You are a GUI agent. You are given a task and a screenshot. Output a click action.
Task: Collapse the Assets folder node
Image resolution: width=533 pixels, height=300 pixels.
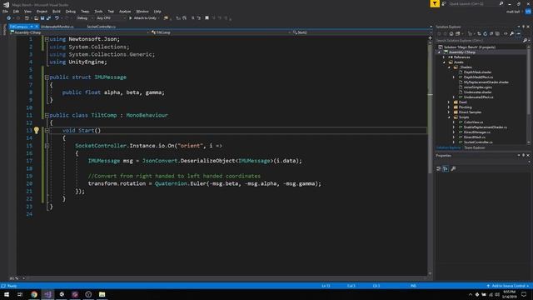pos(444,62)
